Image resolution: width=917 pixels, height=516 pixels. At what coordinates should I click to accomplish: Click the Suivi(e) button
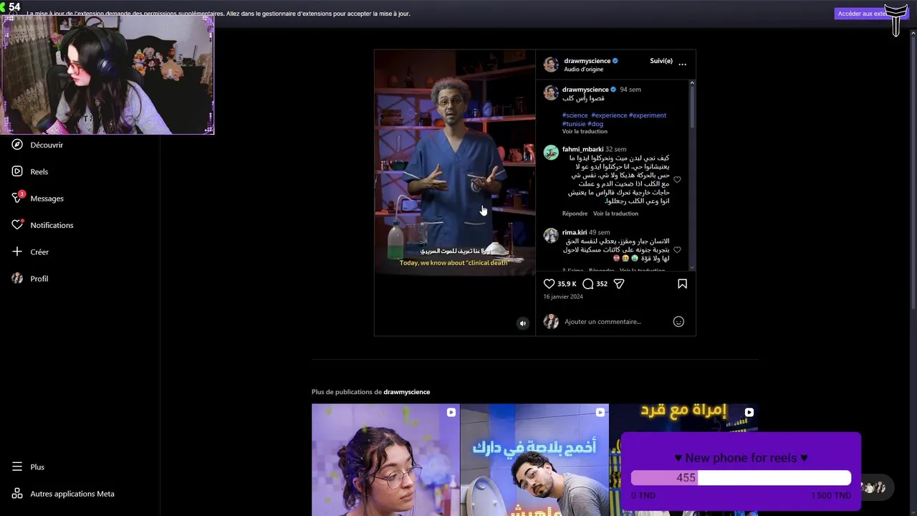pyautogui.click(x=661, y=61)
